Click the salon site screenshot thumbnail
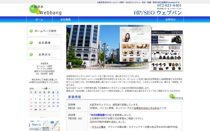210x131 pixels. pos(136,44)
